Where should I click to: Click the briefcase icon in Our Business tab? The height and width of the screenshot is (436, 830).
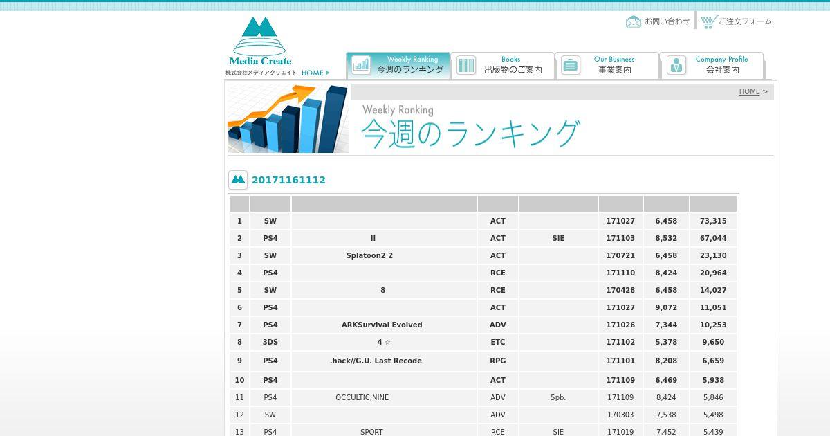click(571, 66)
